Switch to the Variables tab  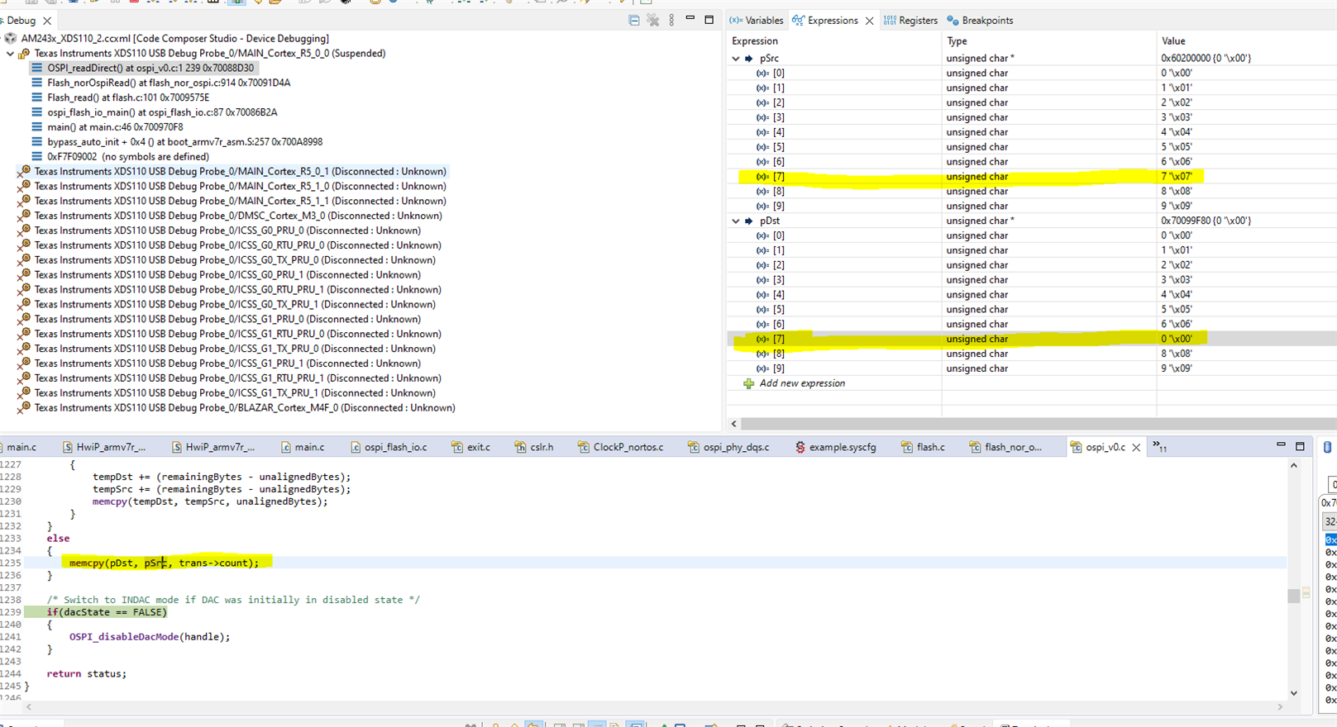click(756, 21)
